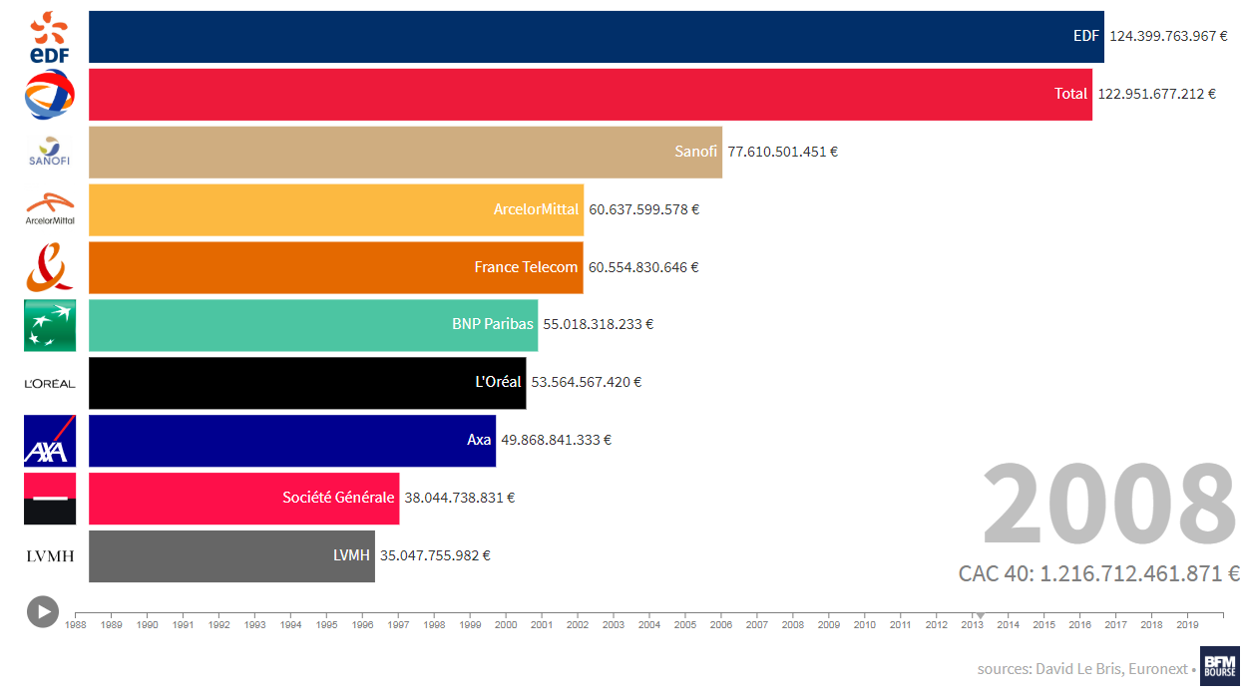Click Sanofi value 77.610.501.451 €
This screenshot has height=700, width=1245.
coord(782,152)
